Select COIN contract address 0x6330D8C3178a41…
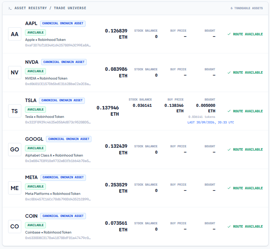Image resolution: width=270 pixels, height=249 pixels. pos(58,238)
